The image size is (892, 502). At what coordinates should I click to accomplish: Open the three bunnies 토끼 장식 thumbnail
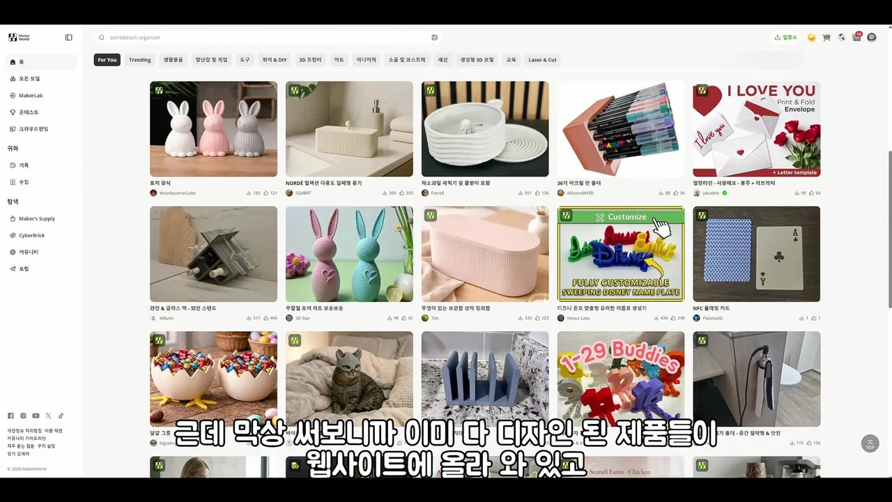tap(213, 129)
